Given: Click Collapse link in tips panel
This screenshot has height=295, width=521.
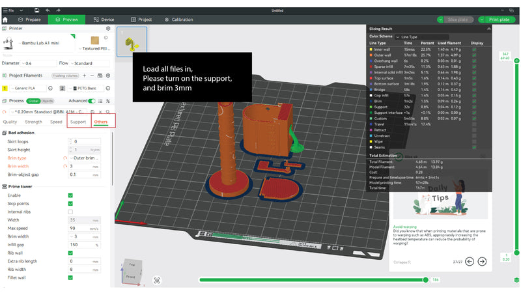Looking at the screenshot, I should coord(402,262).
